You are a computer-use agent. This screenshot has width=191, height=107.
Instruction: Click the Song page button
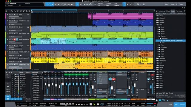tap(173, 4)
